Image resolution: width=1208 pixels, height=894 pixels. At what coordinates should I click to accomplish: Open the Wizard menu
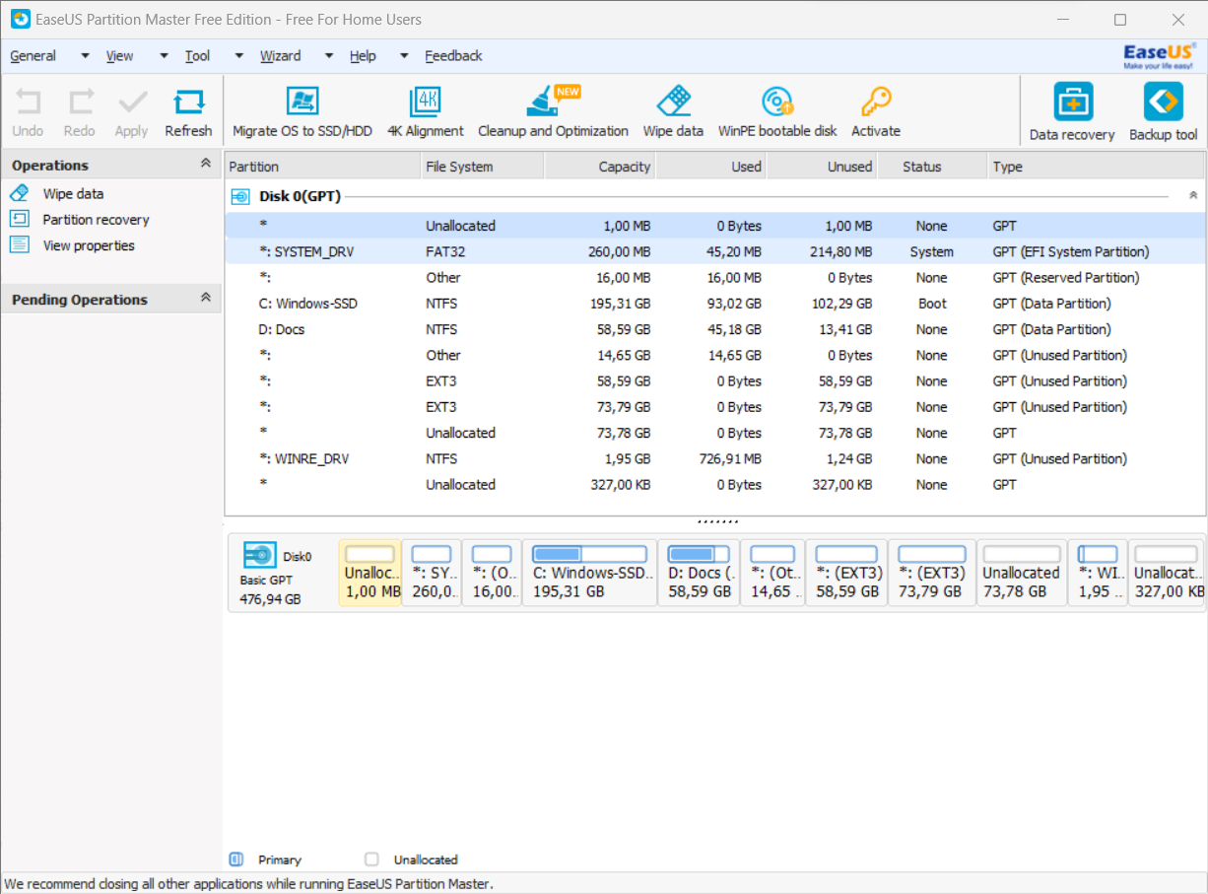pos(281,56)
